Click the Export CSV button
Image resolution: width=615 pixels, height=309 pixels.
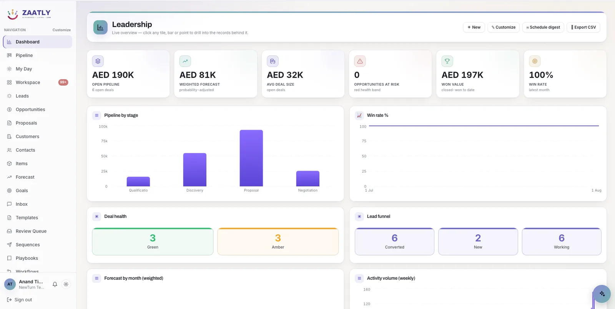tap(583, 27)
